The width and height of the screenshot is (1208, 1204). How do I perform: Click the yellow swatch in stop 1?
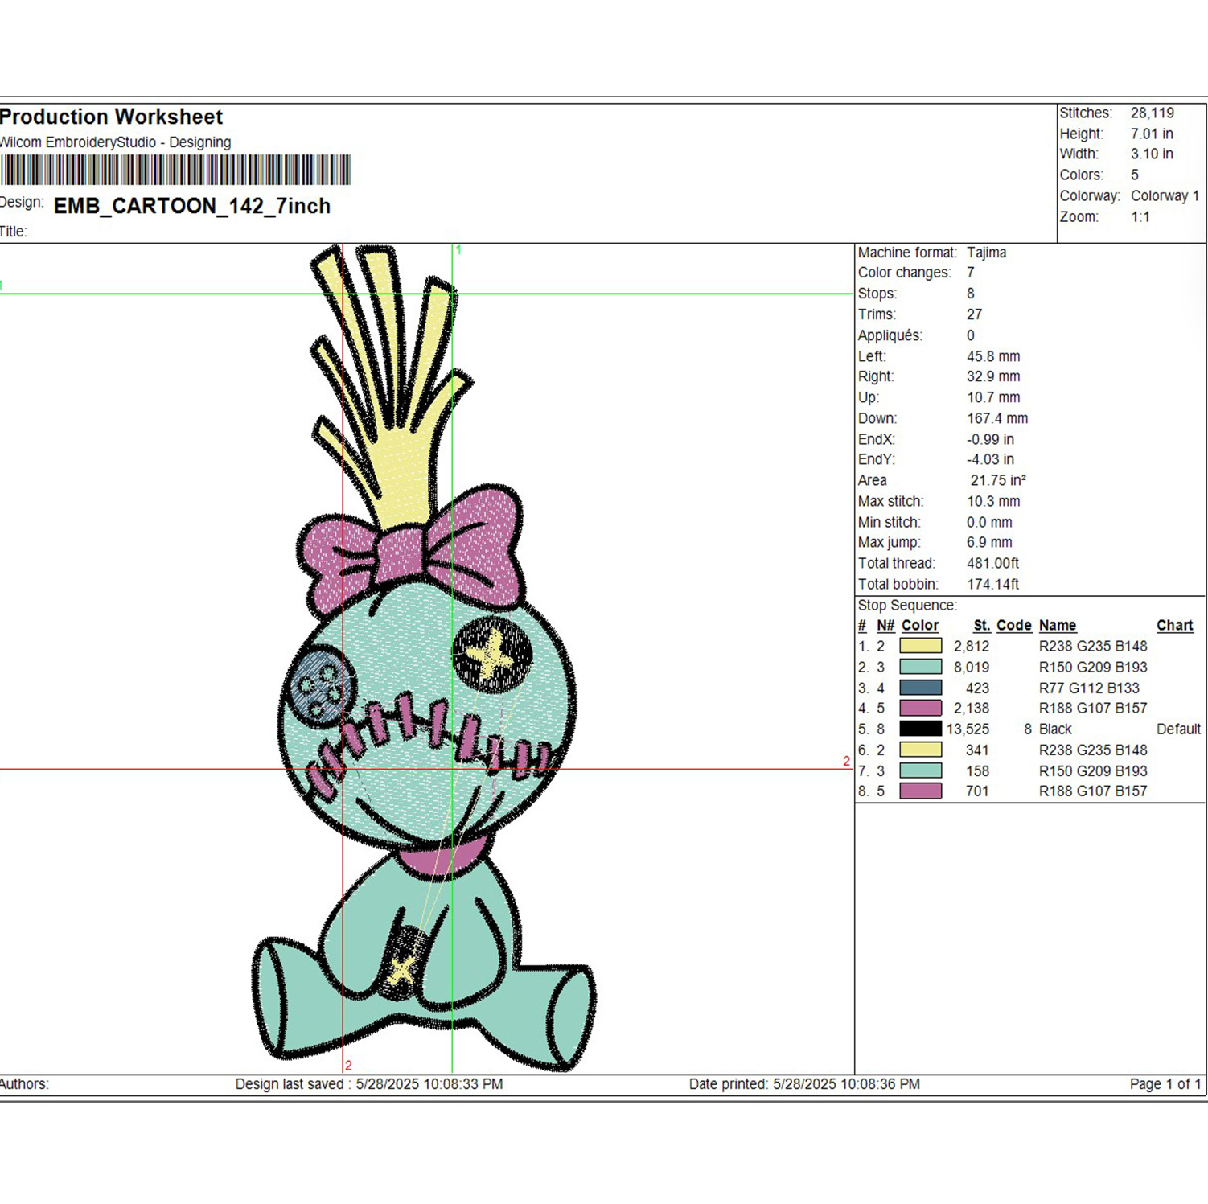(920, 646)
